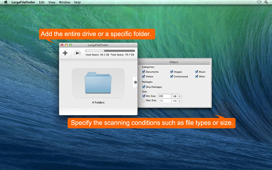Toggle the Music category checkbox
This screenshot has width=272, height=170.
(x=197, y=72)
